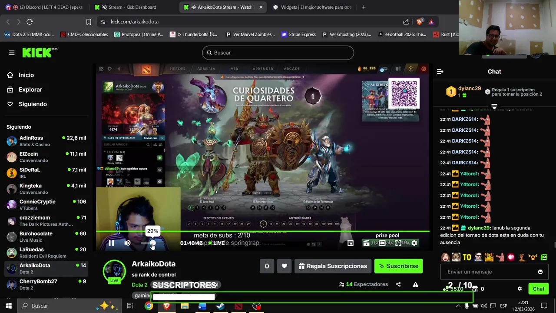Report stream with warning triangle icon

tap(415, 284)
